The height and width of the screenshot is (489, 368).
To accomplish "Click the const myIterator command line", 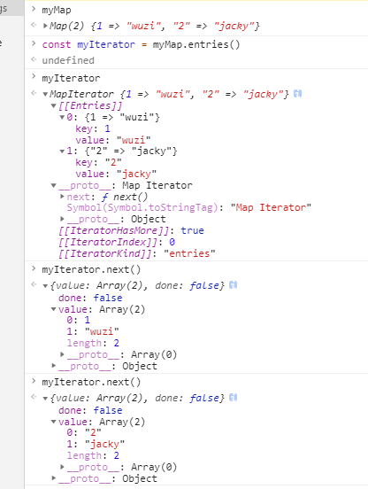I will 141,44.
